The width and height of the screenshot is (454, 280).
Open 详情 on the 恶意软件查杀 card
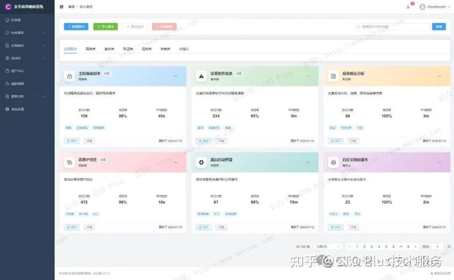[221, 141]
